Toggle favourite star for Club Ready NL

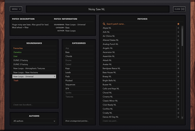[178, 105]
